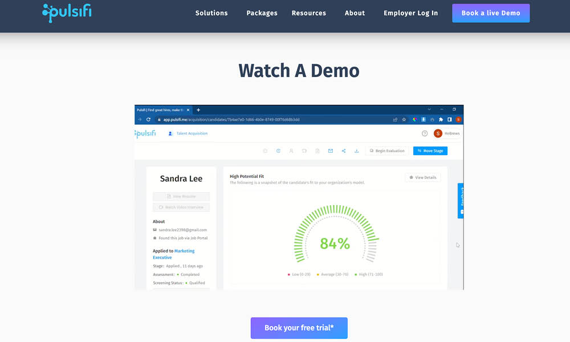The height and width of the screenshot is (342, 570).
Task: Click the Found this job via Job Portal text
Action: [x=183, y=238]
